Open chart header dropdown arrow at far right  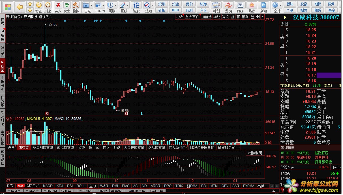coord(262,17)
